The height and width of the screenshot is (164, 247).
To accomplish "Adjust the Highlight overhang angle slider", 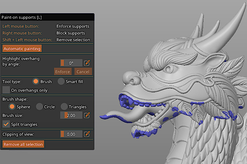I will click(71, 63).
